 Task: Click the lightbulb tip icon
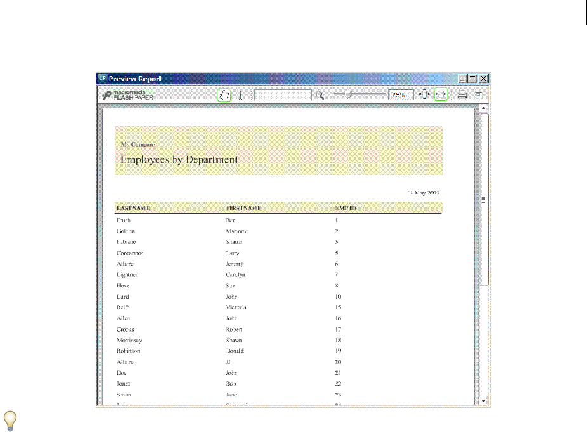coord(10,421)
